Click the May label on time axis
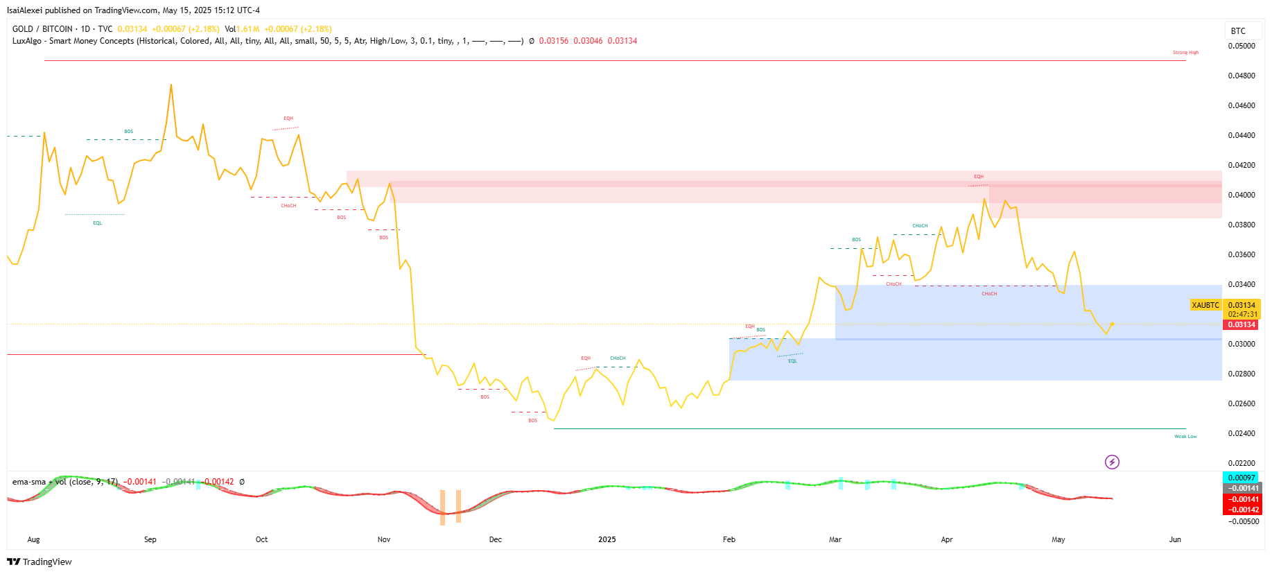The height and width of the screenshot is (574, 1272). [1058, 540]
